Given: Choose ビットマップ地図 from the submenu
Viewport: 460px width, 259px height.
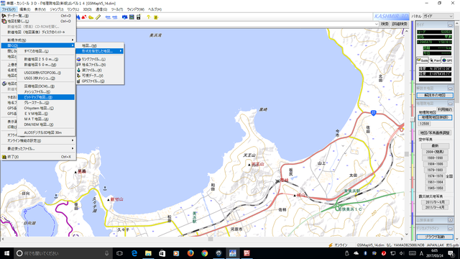Looking at the screenshot, I should 46,97.
